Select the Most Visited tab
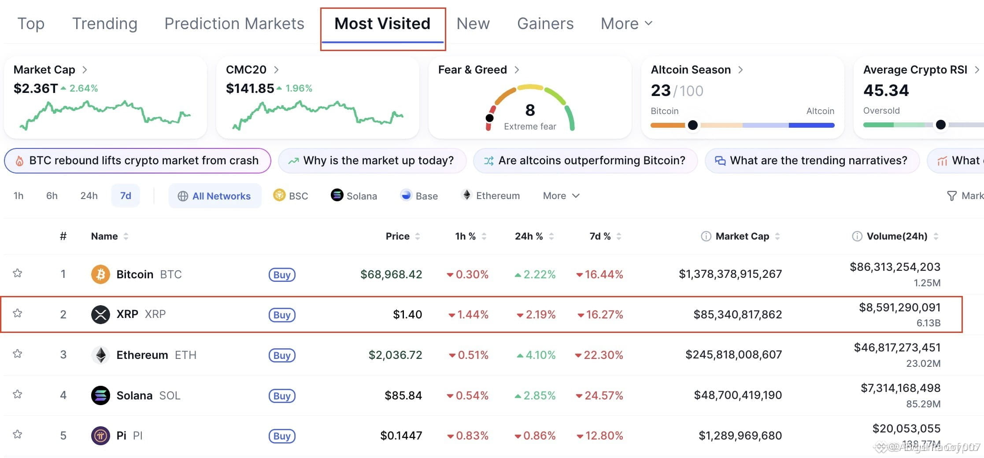The height and width of the screenshot is (458, 984). coord(382,23)
